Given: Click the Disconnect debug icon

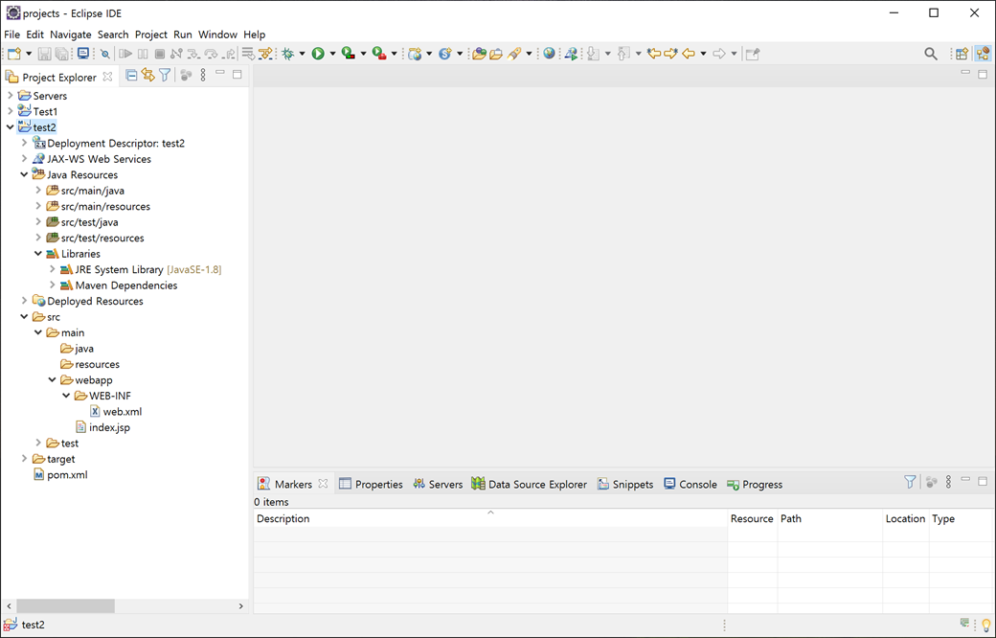Looking at the screenshot, I should [x=176, y=54].
